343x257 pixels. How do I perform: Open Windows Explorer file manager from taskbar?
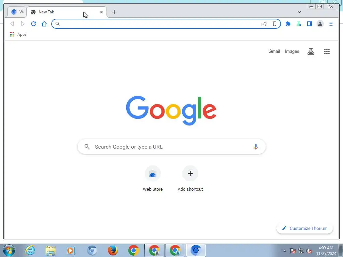(x=51, y=250)
